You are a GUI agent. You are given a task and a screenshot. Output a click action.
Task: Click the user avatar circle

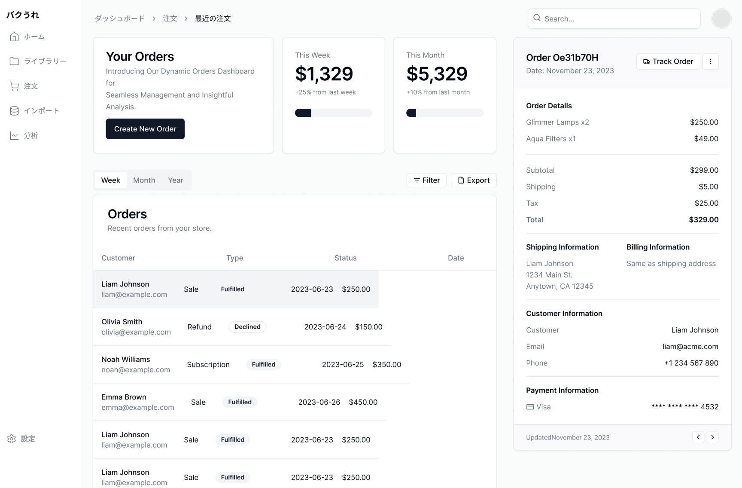click(721, 18)
